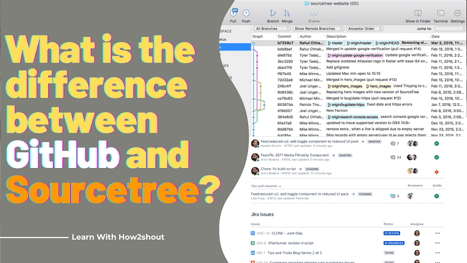Select commit 9d9438c Replacing hero images
This screenshot has height=263, width=467.
point(359,92)
